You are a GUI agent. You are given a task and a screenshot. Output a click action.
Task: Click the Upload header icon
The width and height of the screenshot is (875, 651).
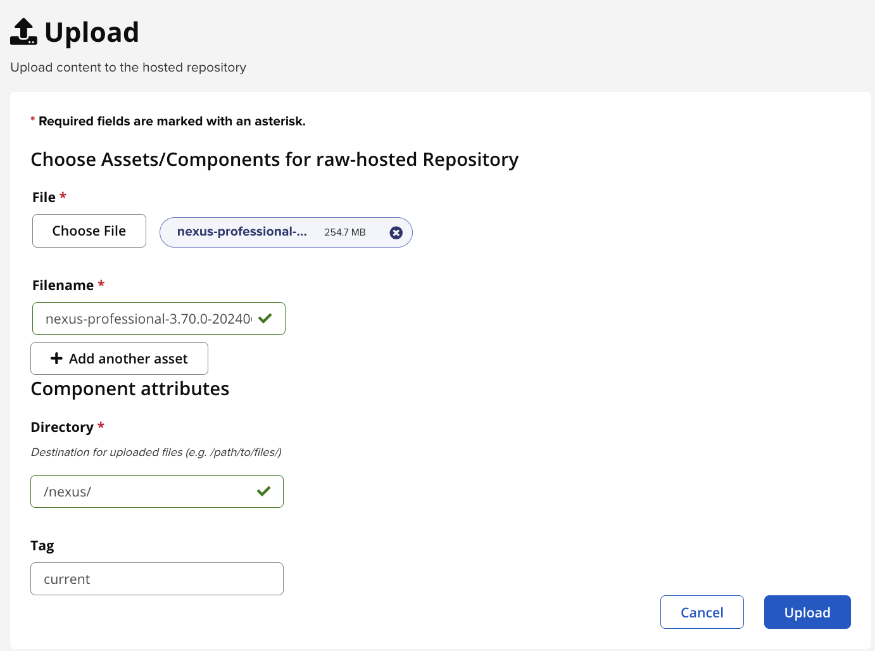pyautogui.click(x=24, y=32)
